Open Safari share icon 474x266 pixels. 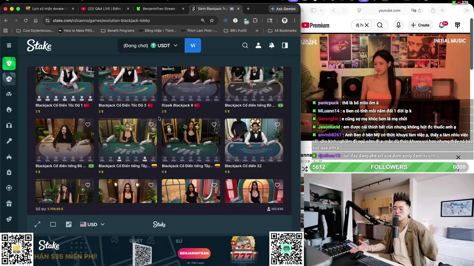433,10
